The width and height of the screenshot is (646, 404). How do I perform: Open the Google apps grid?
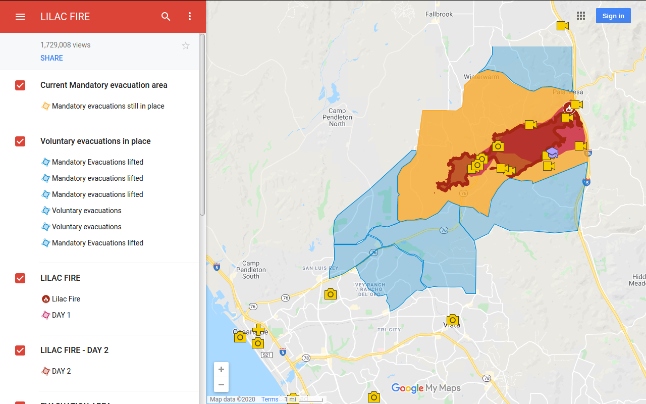tap(581, 16)
